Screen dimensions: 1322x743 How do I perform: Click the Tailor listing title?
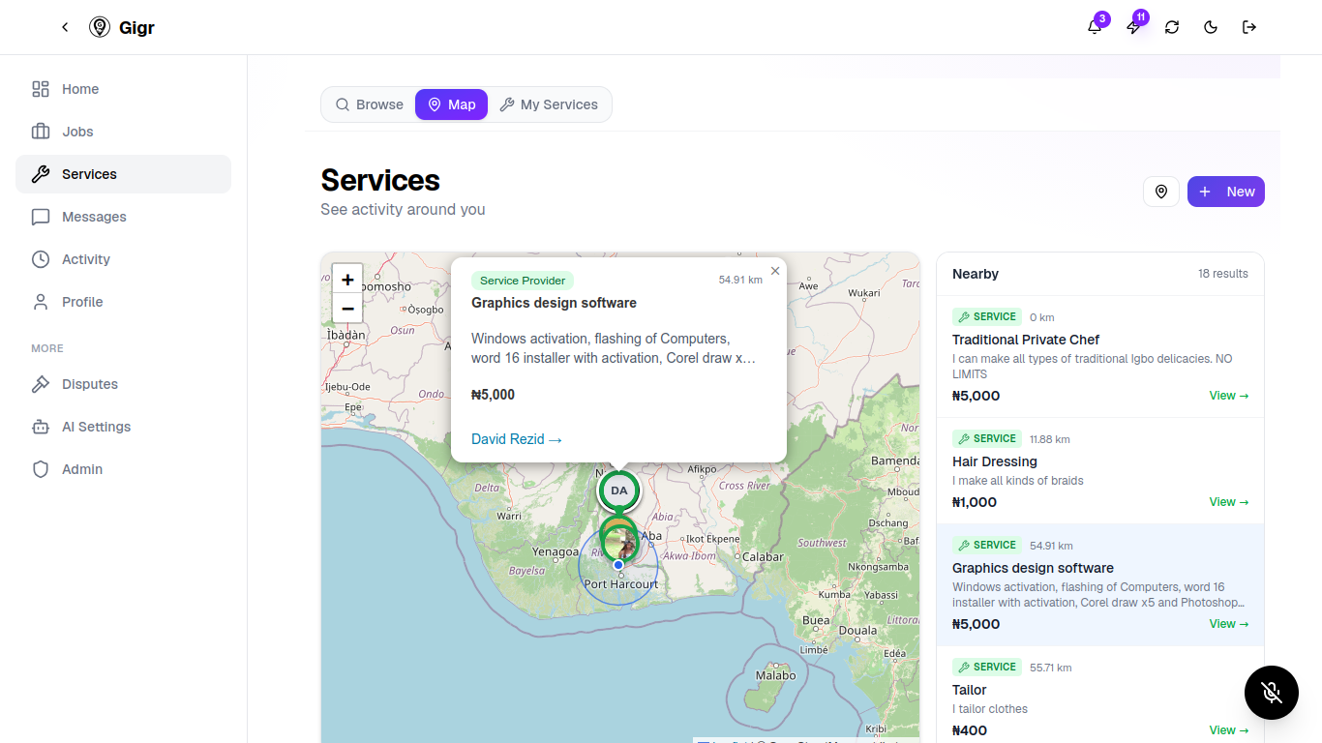(x=970, y=690)
